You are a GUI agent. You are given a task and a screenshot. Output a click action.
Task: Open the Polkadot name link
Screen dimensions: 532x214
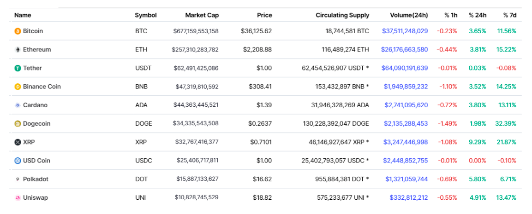click(36, 179)
